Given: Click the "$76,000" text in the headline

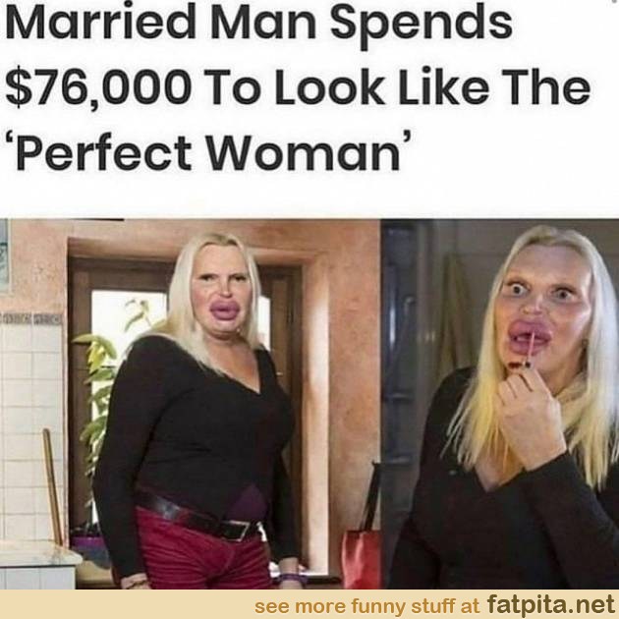Looking at the screenshot, I should coord(98,87).
